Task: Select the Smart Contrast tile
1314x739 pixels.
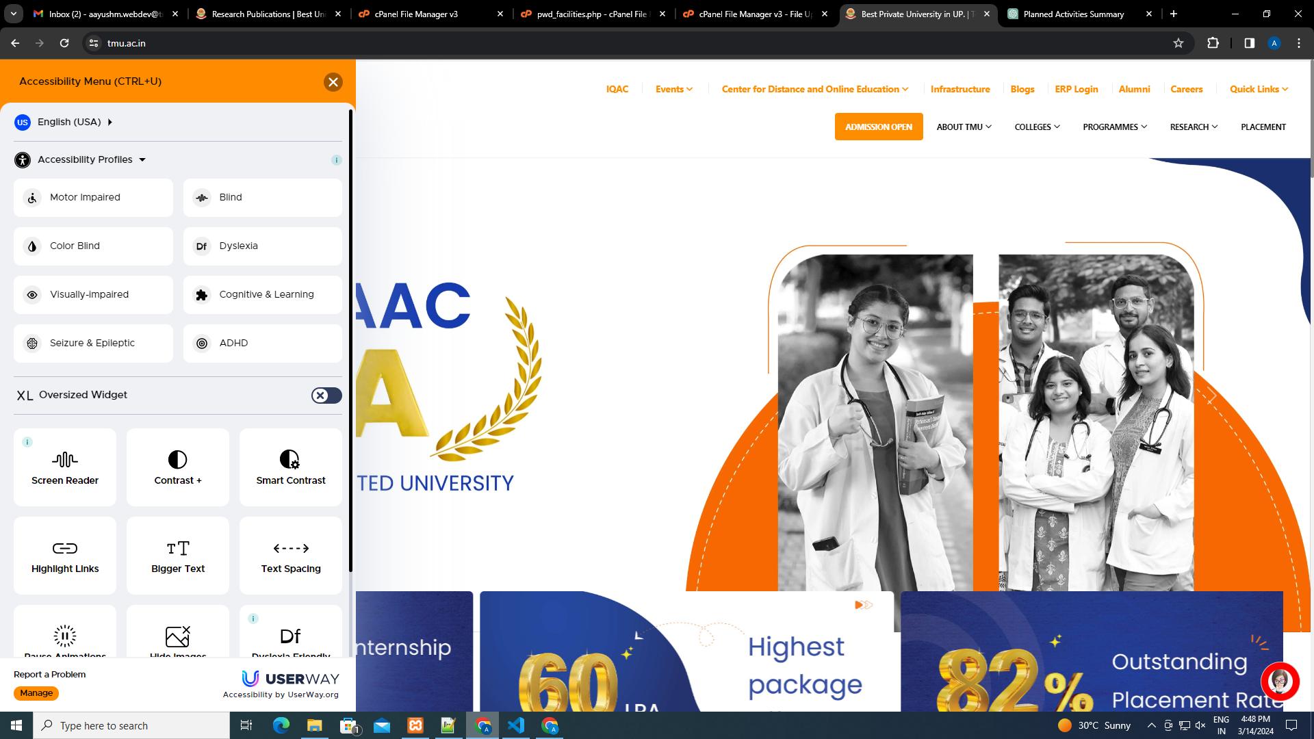Action: coord(291,467)
